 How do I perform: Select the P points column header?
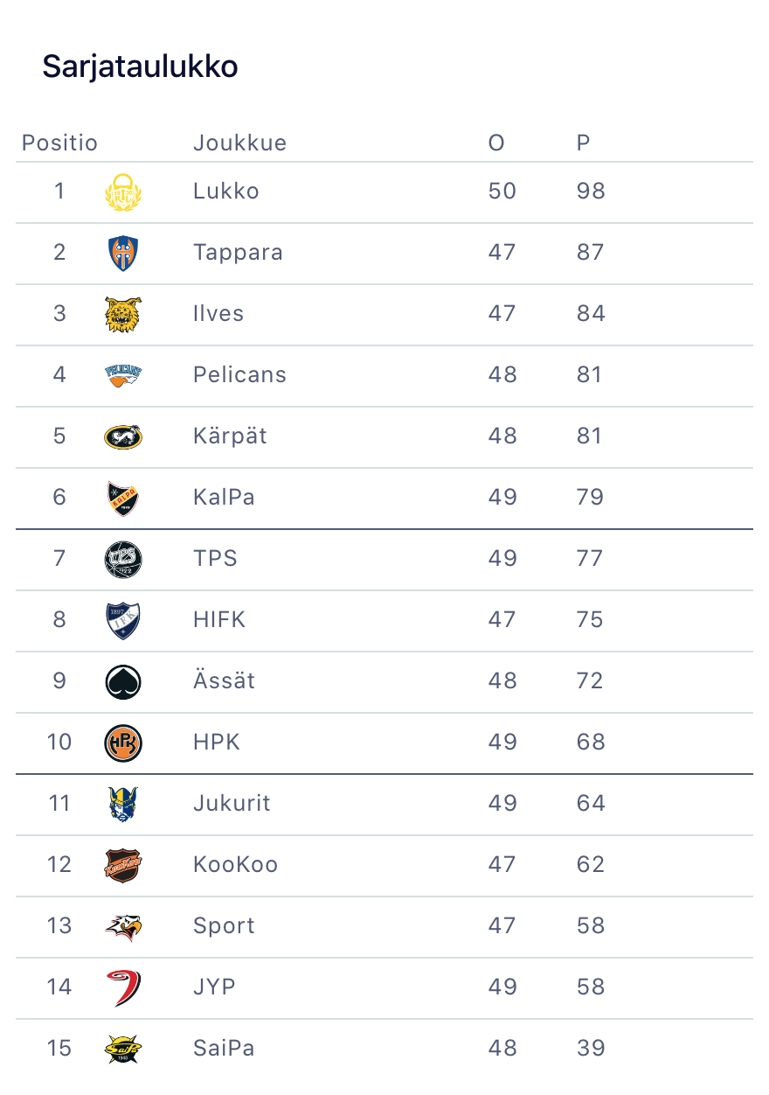coord(583,143)
